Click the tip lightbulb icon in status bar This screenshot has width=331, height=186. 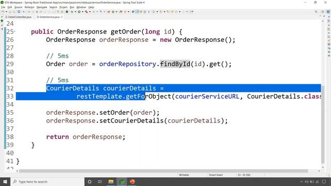[x=329, y=175]
